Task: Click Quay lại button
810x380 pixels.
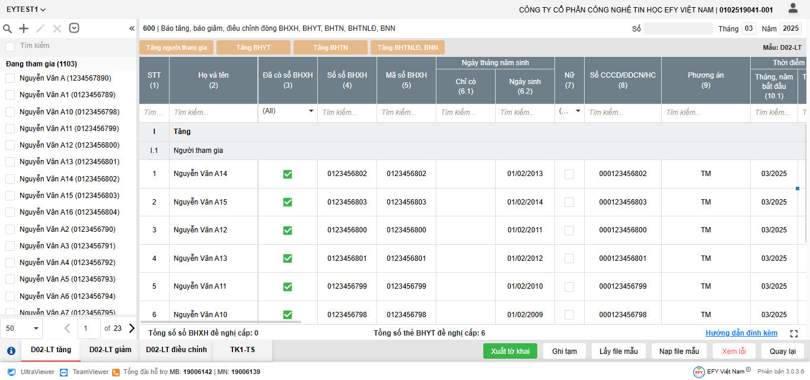Action: click(783, 351)
